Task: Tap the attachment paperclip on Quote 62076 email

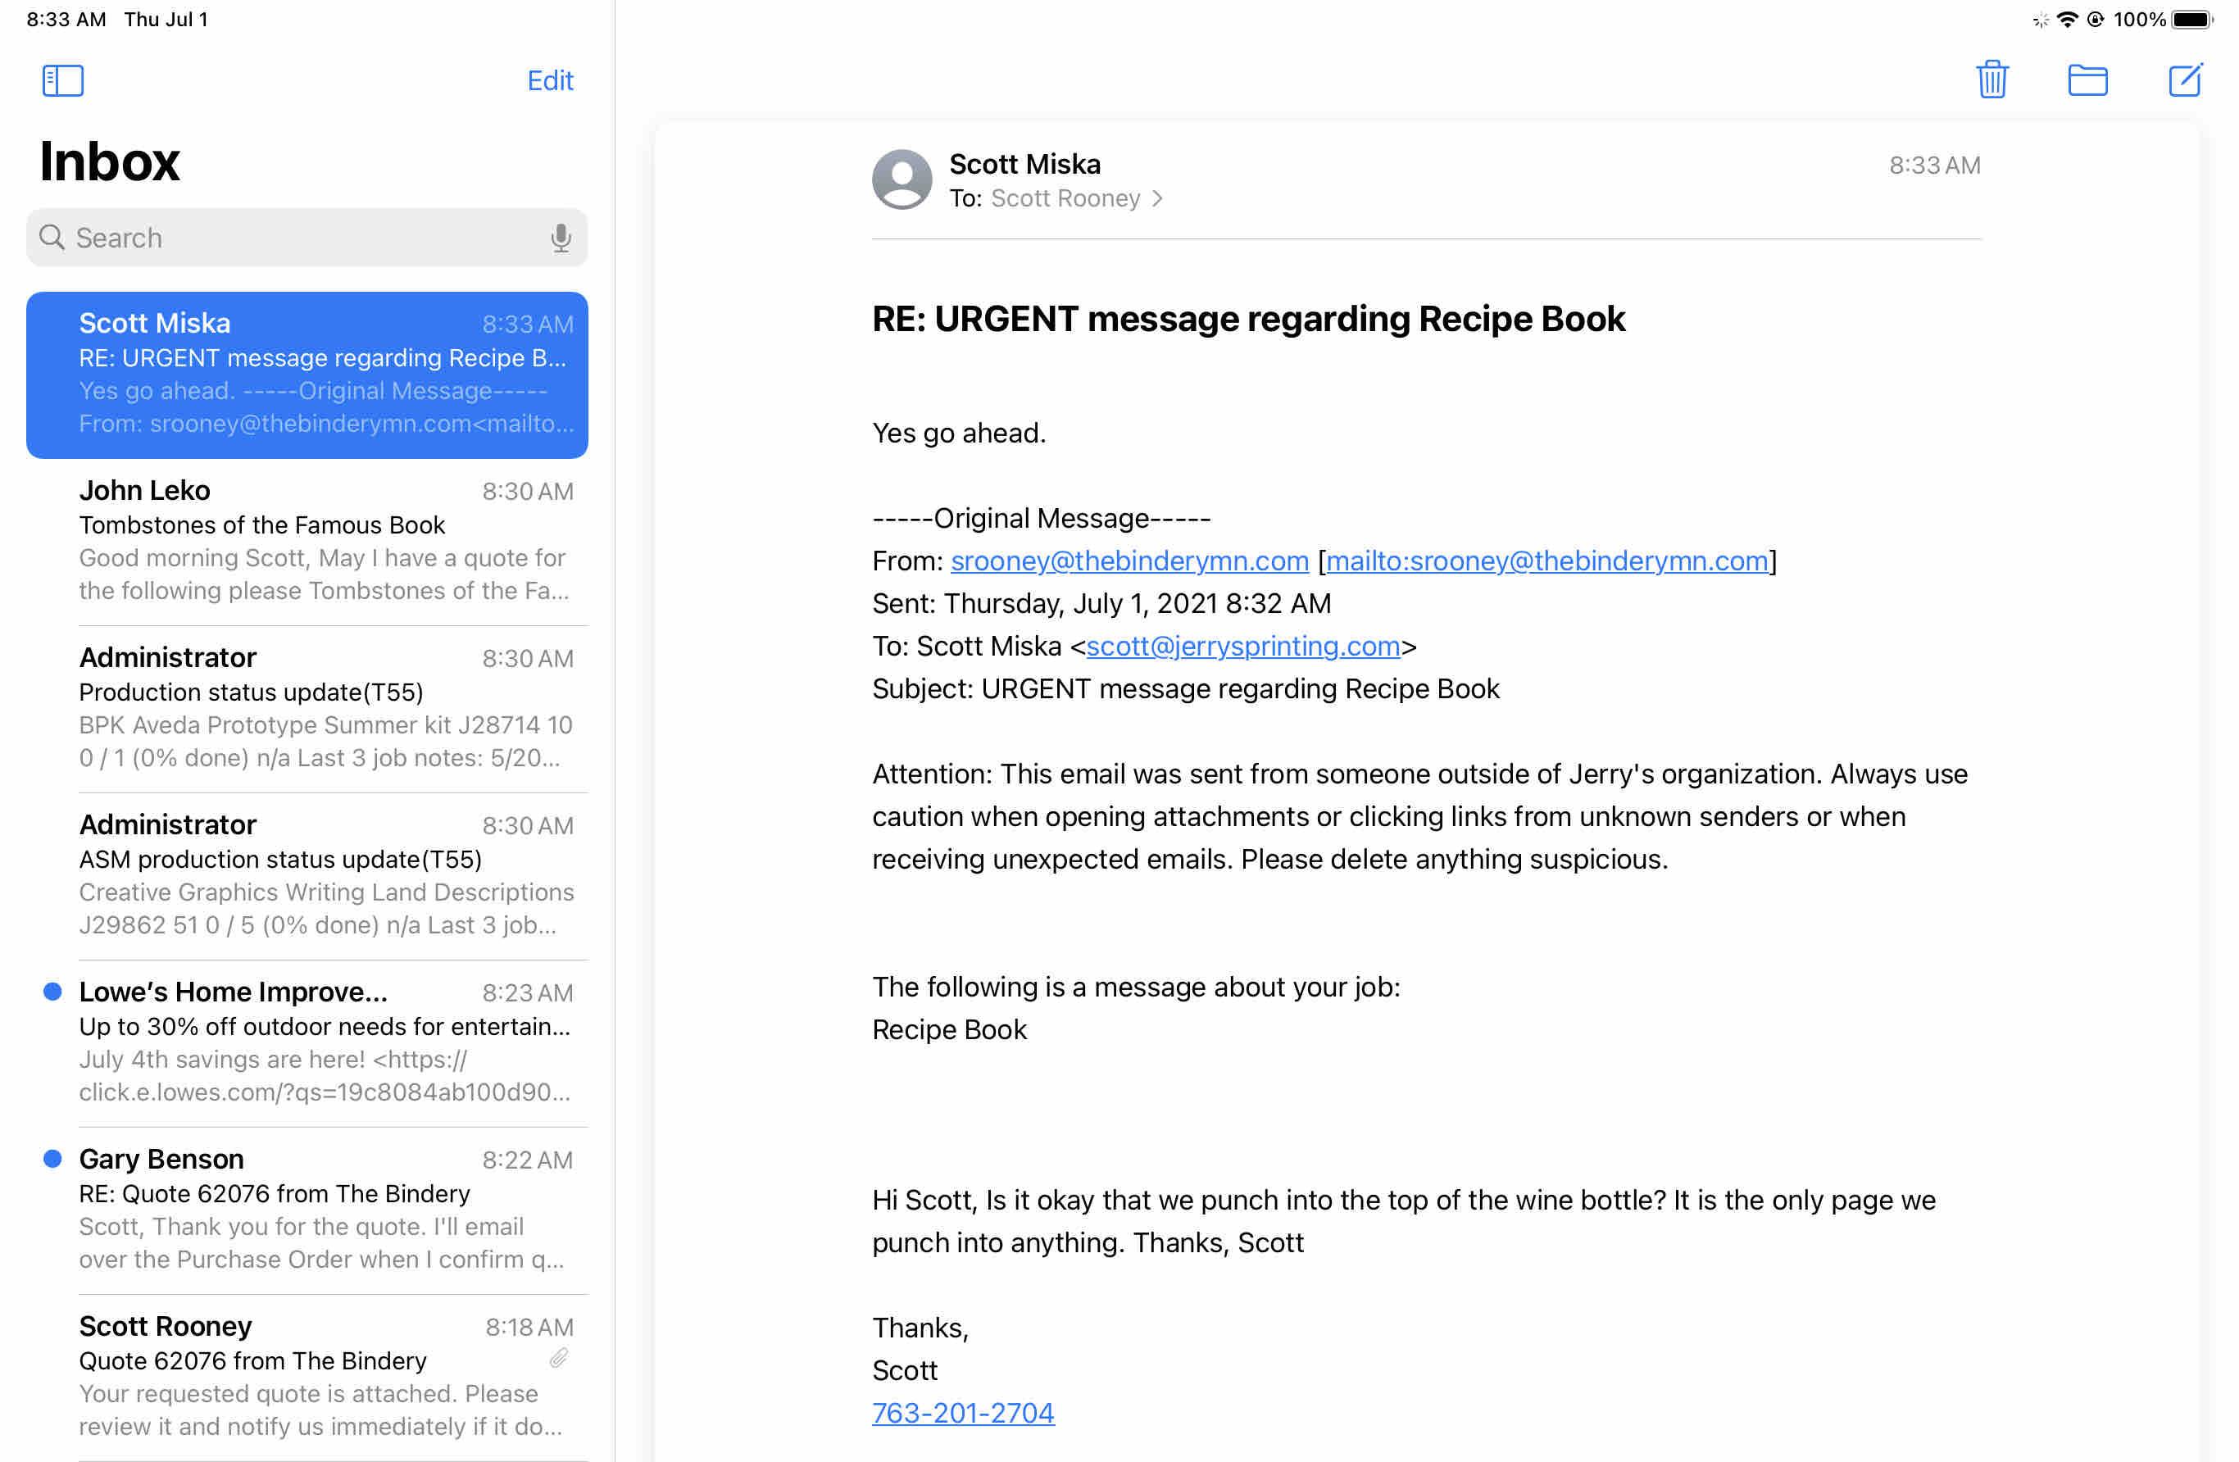Action: tap(559, 1358)
